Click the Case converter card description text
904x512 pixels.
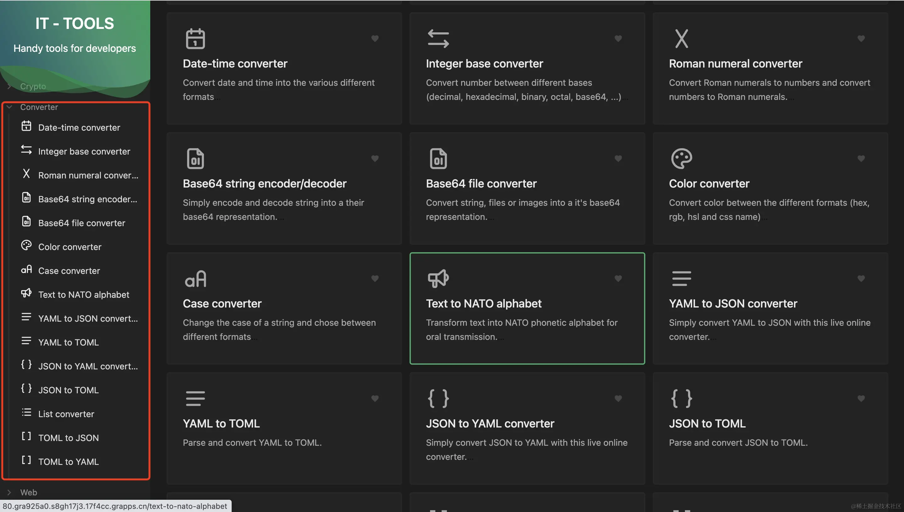tap(279, 330)
